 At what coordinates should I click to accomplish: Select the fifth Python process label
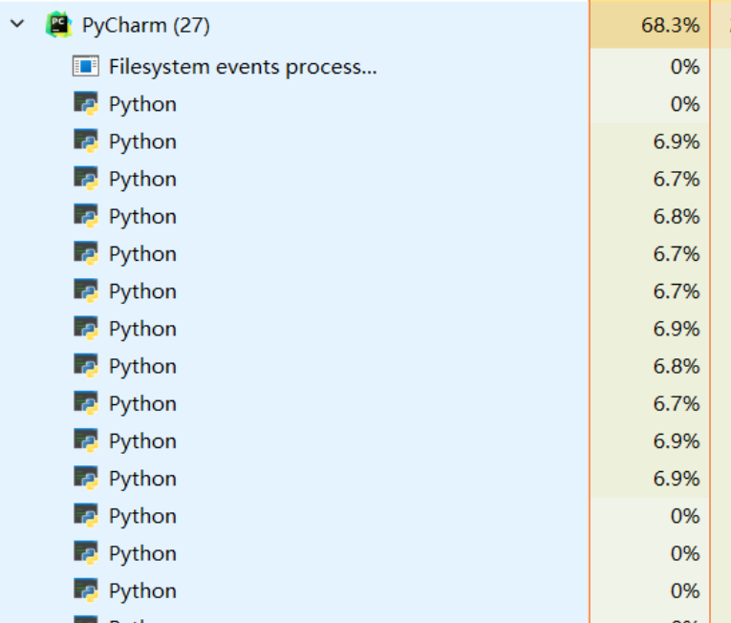142,254
